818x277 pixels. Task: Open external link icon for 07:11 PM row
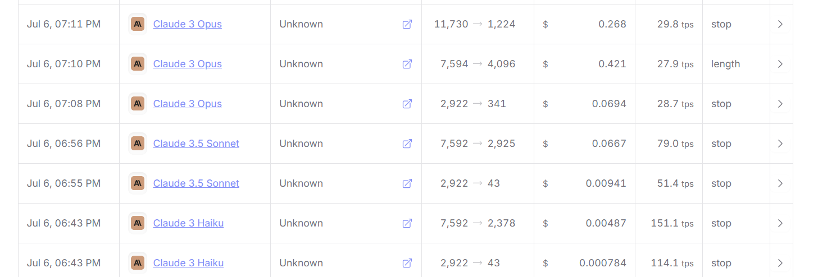(x=407, y=24)
